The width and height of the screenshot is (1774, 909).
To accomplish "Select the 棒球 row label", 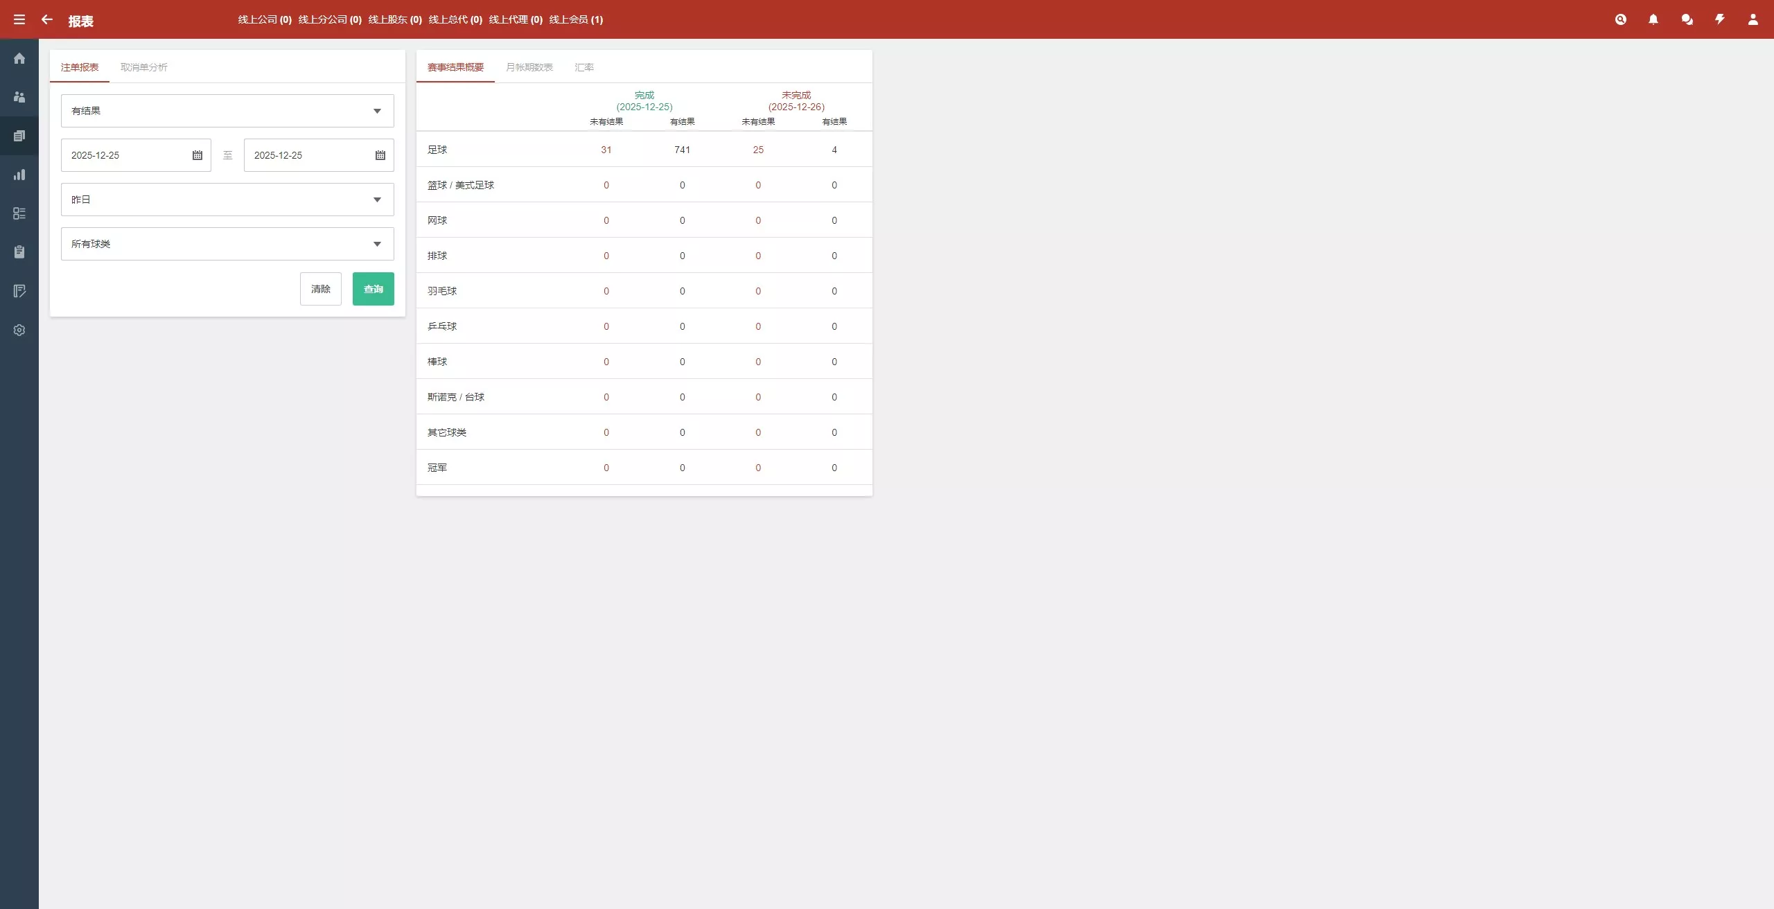I will point(437,362).
